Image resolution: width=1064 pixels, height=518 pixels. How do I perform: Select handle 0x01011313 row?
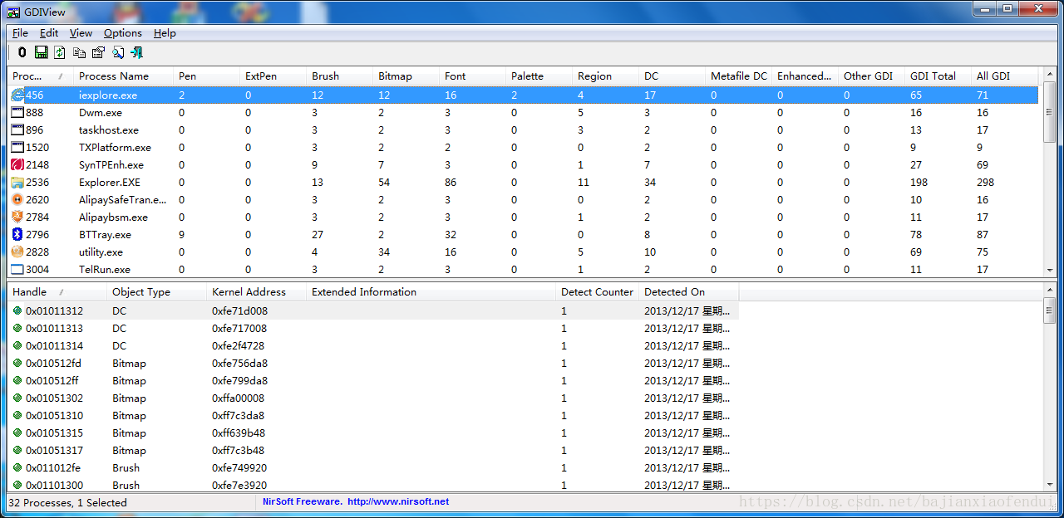click(x=373, y=328)
